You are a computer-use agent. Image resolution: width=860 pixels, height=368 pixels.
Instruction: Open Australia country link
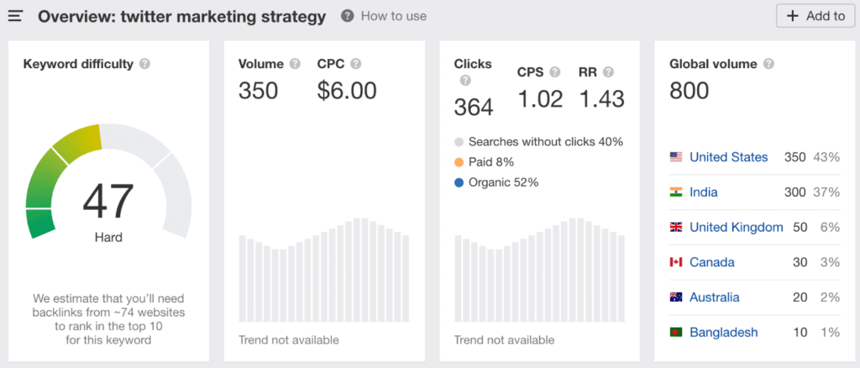click(x=715, y=297)
